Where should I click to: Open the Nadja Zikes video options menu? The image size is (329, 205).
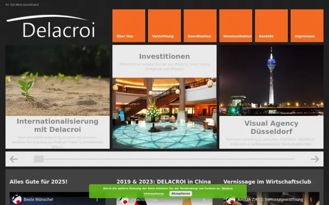pos(311,200)
